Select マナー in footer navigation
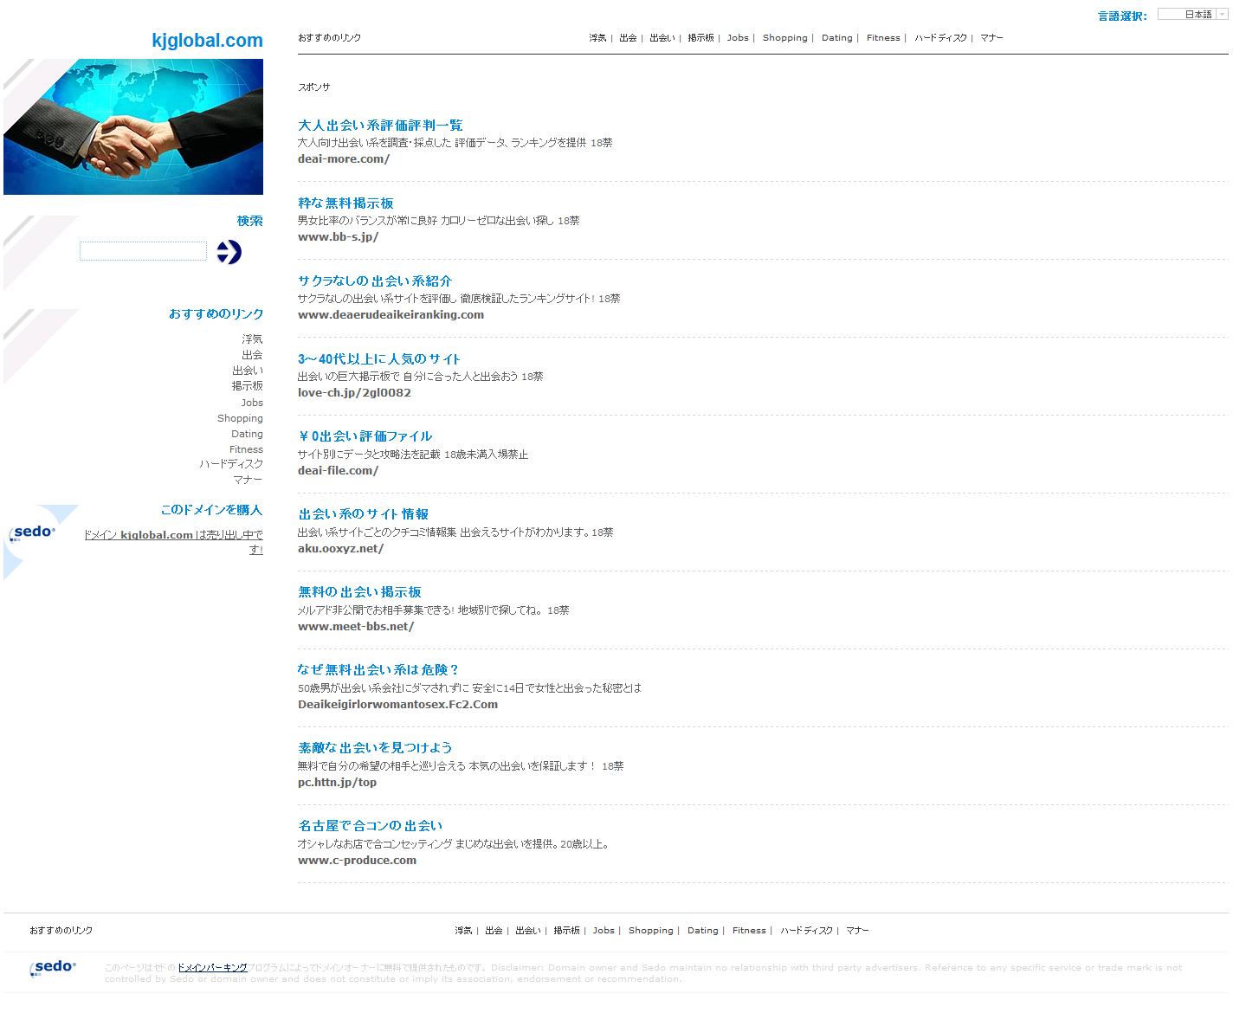Screen dimensions: 1233x1026 click(857, 931)
